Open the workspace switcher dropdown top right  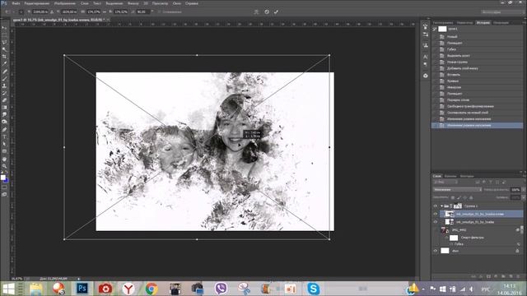click(x=502, y=12)
